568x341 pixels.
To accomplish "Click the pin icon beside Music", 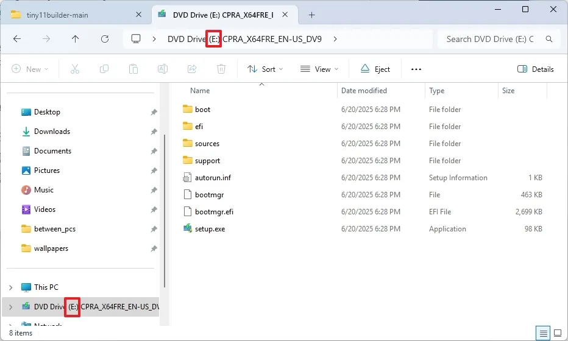I will click(154, 190).
